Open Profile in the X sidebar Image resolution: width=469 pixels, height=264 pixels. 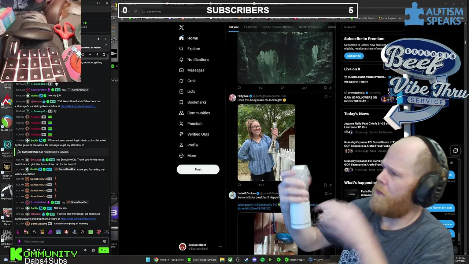[189, 145]
